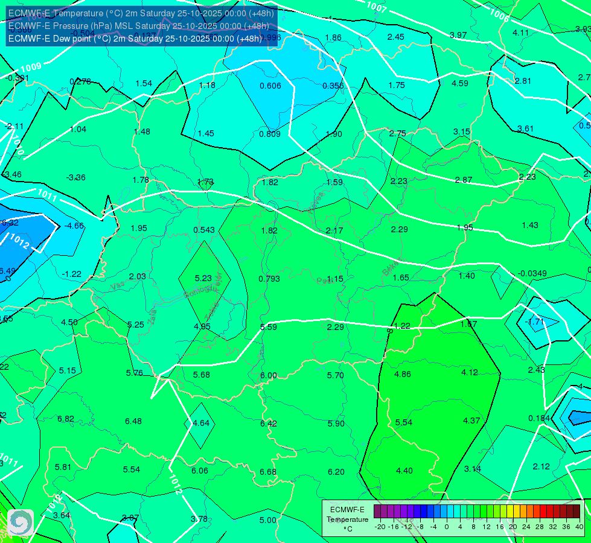Select the ECMWF-E Dew point 2m layer label

coord(135,39)
